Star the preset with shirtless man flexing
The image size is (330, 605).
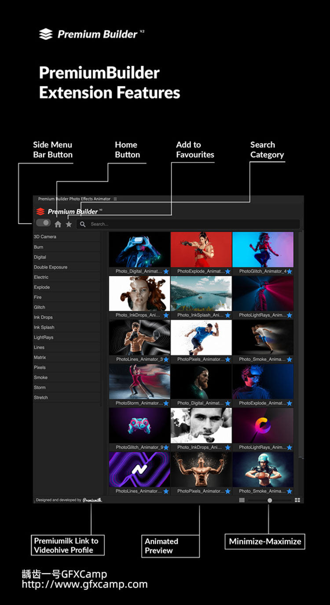point(228,491)
